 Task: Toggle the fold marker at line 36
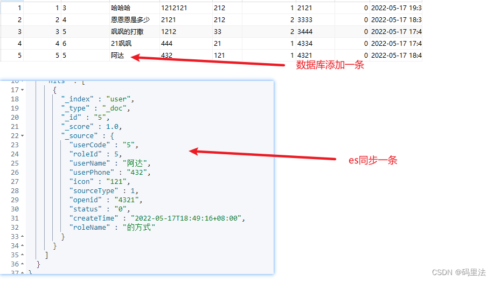[x=23, y=264]
